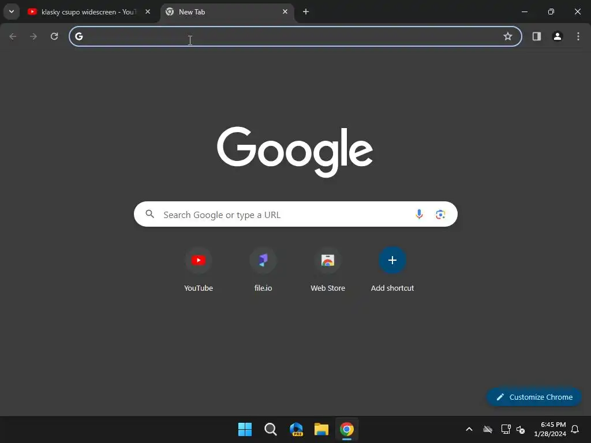The image size is (591, 443).
Task: Start voice search with microphone
Action: point(419,215)
